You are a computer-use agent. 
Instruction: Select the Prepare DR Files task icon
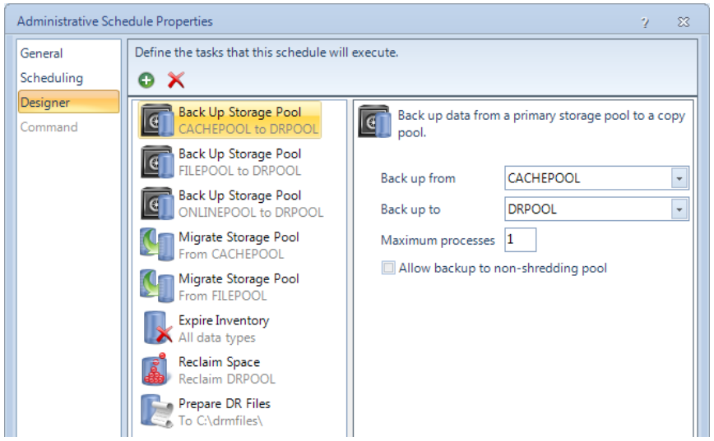157,412
